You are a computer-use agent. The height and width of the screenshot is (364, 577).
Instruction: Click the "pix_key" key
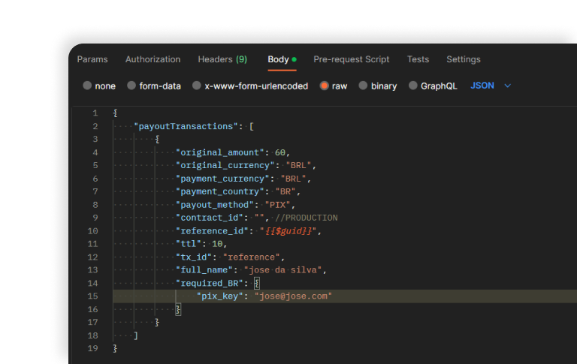click(220, 296)
